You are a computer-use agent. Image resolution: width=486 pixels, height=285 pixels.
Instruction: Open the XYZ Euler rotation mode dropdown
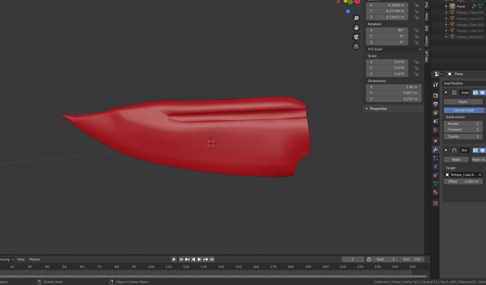click(394, 49)
